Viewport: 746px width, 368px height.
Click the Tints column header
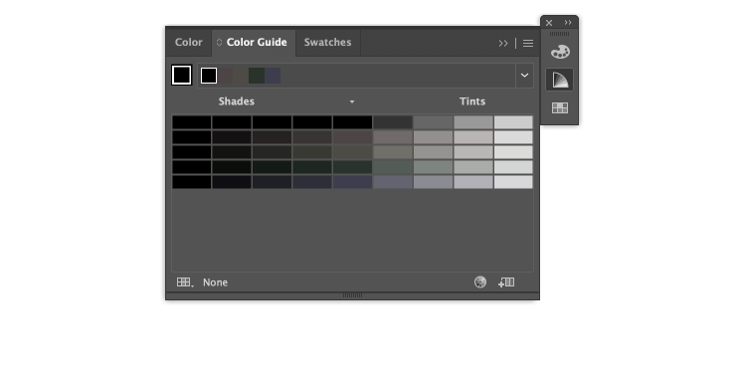[472, 101]
